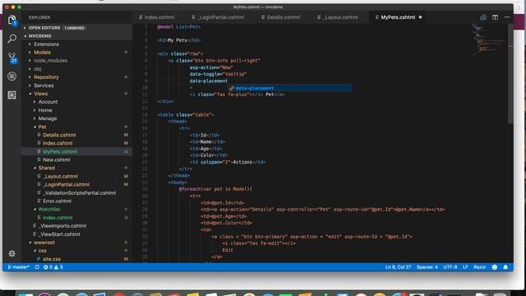
Task: Open the Extensions view icon
Action: 12,95
